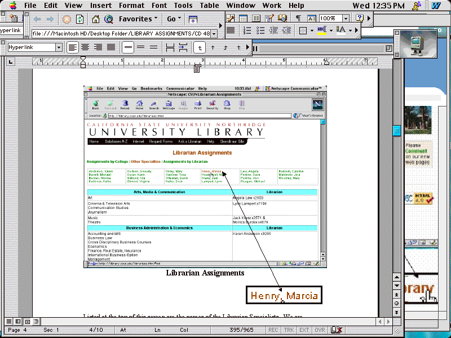Click the Normal View button

(x=9, y=321)
